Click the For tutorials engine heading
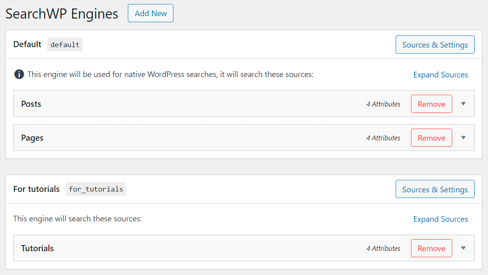This screenshot has height=275, width=488. 36,189
